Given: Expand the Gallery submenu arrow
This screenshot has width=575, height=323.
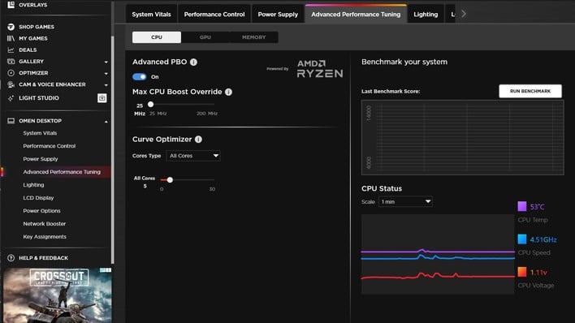Looking at the screenshot, I should (106, 62).
